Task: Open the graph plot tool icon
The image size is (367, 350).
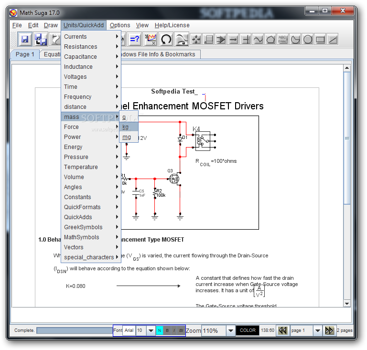Action: (150, 39)
